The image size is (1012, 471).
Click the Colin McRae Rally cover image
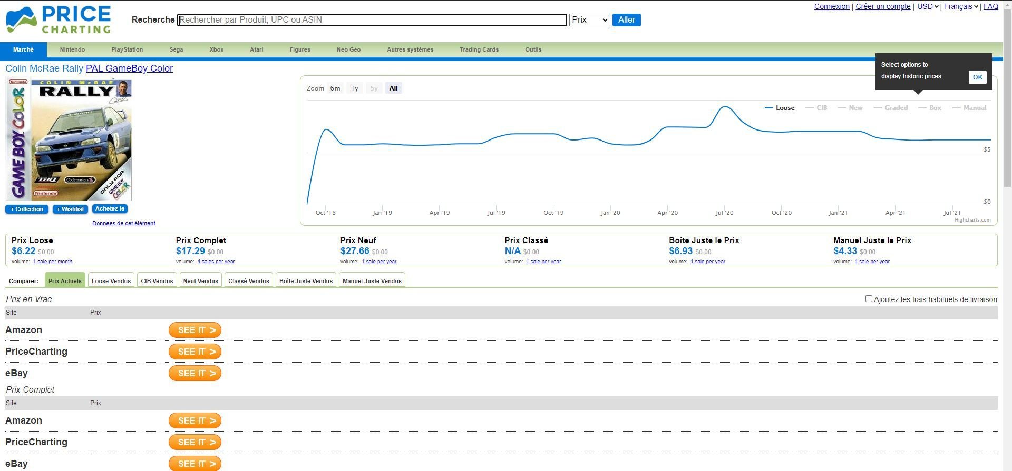(x=69, y=139)
